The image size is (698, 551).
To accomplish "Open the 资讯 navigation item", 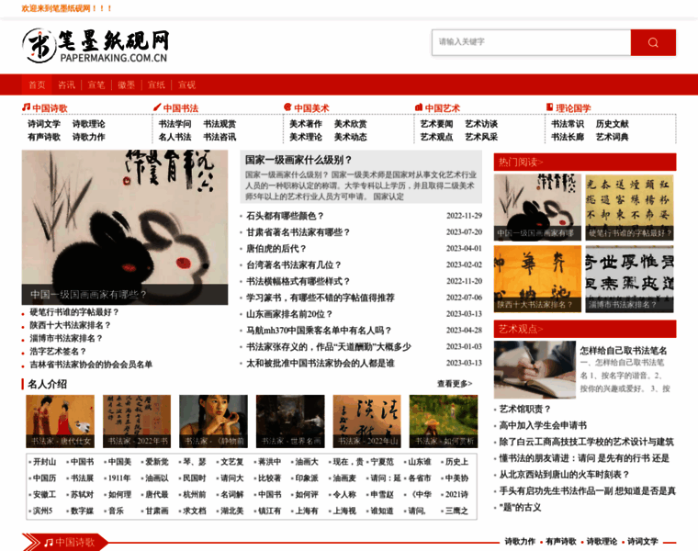I will click(67, 84).
